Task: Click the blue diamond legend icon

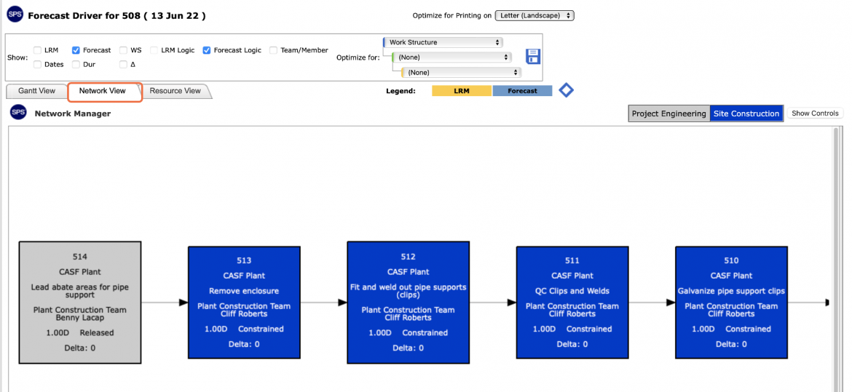Action: pyautogui.click(x=567, y=91)
